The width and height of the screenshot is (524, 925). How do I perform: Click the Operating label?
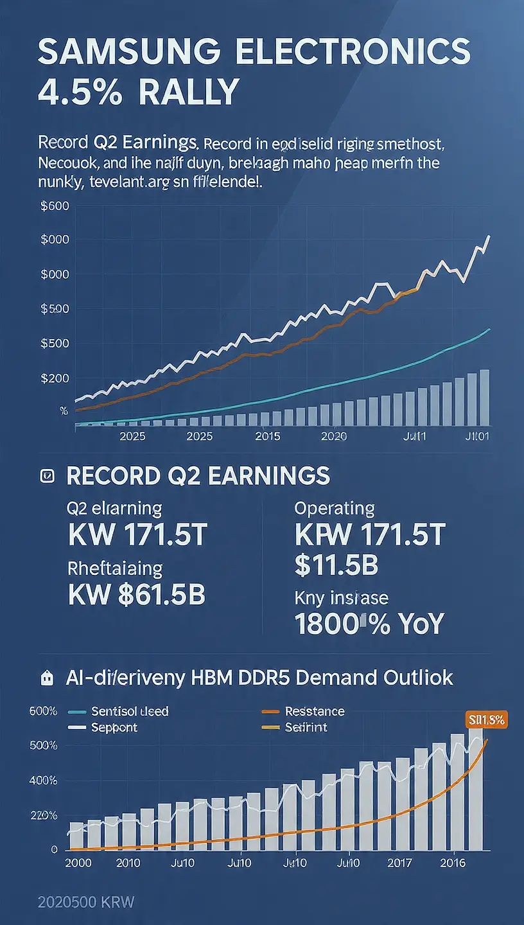click(334, 509)
